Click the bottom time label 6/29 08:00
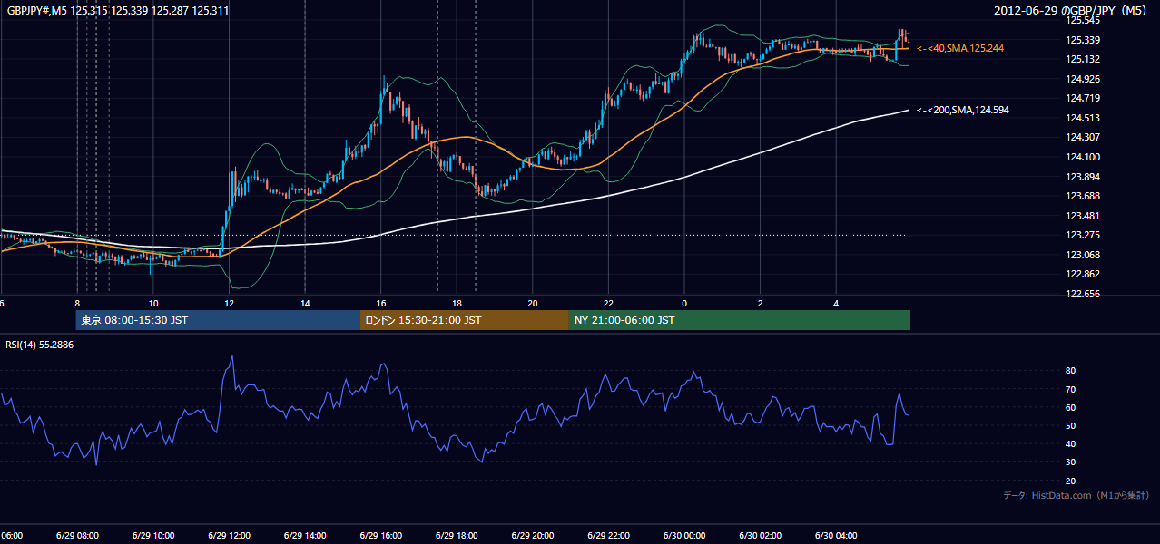 click(x=76, y=536)
